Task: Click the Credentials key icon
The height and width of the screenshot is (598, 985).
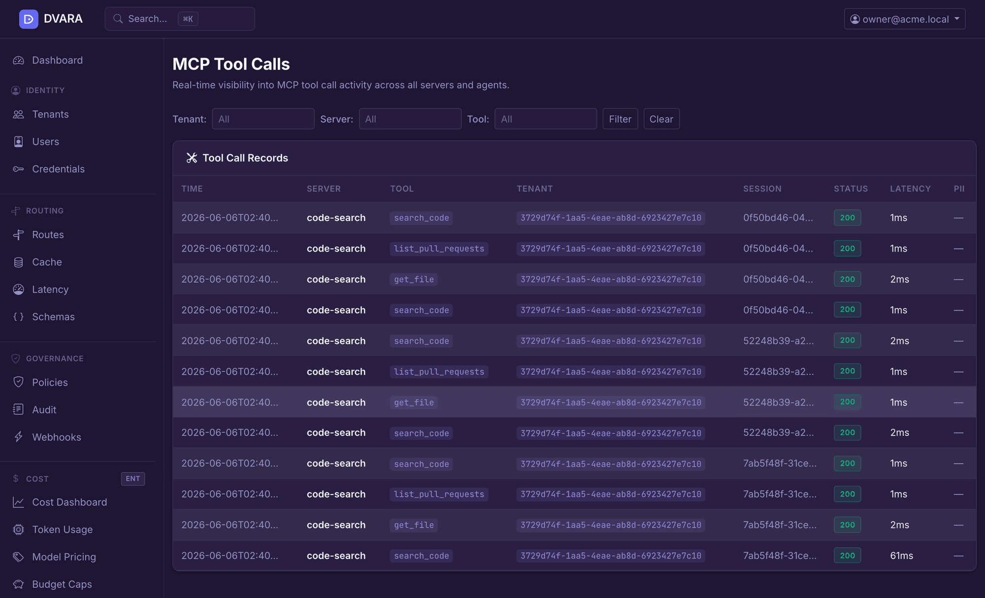Action: point(19,169)
